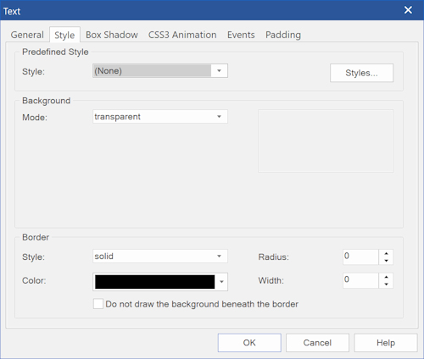Expand the Background Mode dropdown

click(x=160, y=117)
